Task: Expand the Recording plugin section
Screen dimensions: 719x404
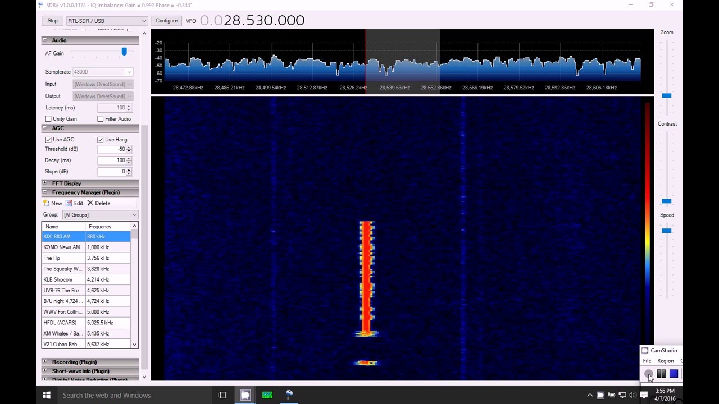Action: point(44,362)
